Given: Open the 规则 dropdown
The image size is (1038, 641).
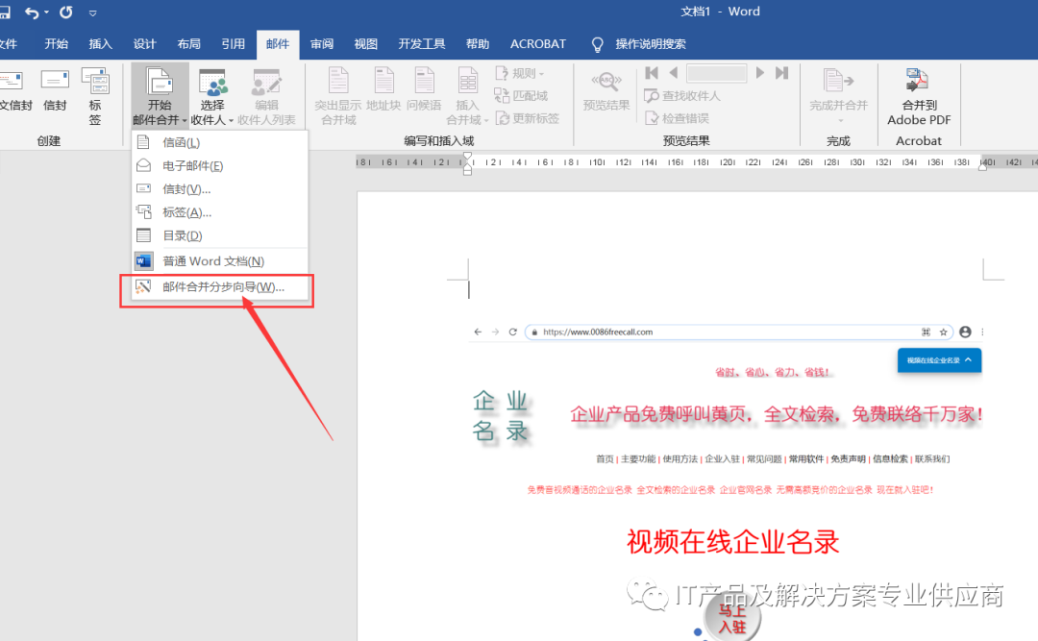Looking at the screenshot, I should pos(520,73).
